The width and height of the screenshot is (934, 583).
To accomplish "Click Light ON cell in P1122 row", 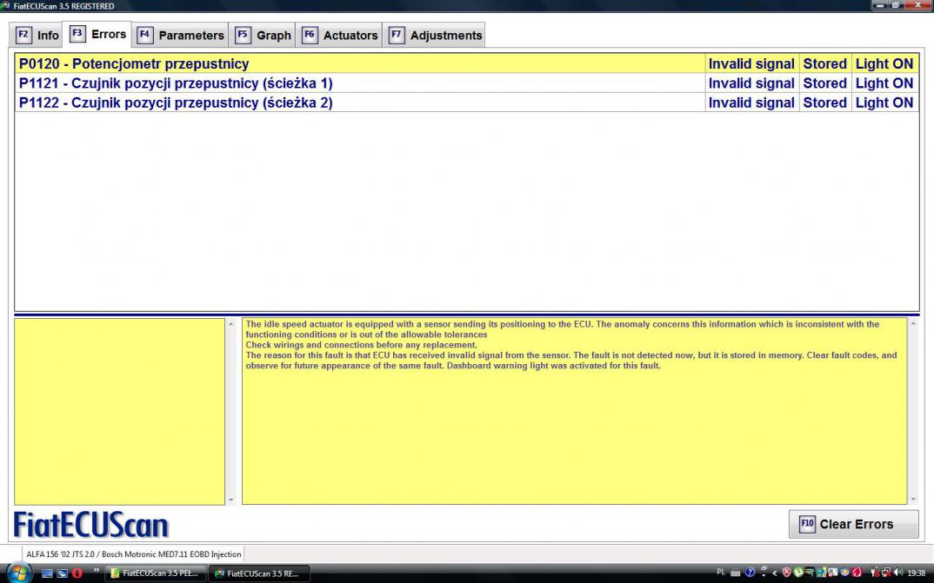I will tap(884, 103).
